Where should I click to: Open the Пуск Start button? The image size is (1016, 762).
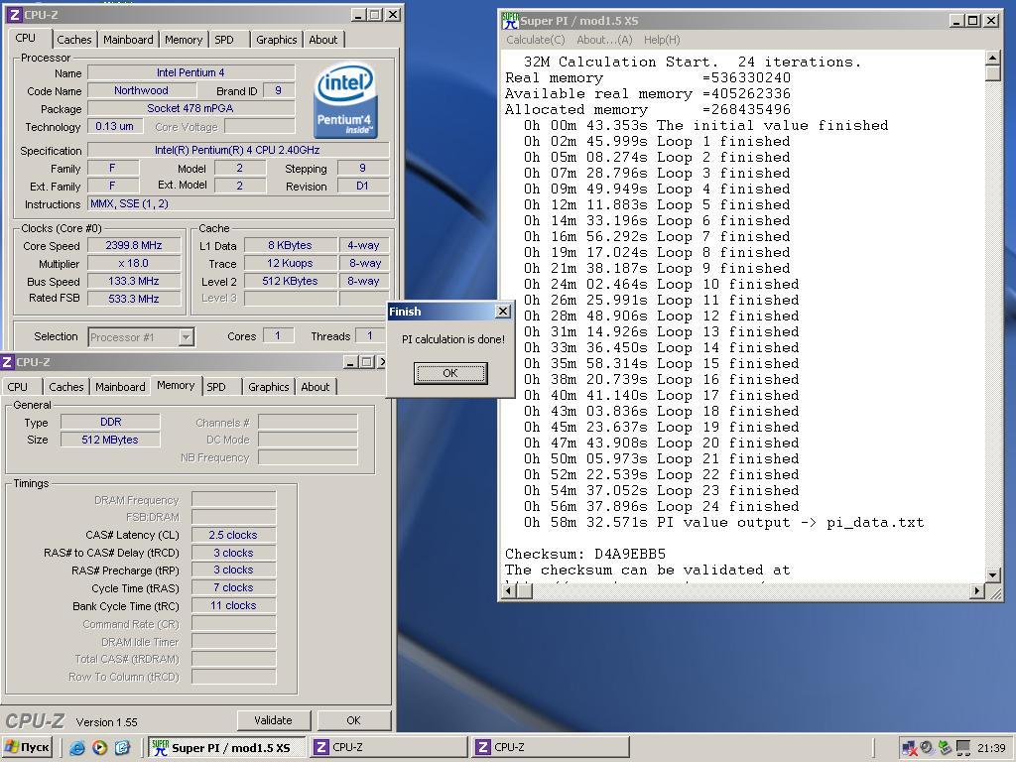click(x=27, y=747)
